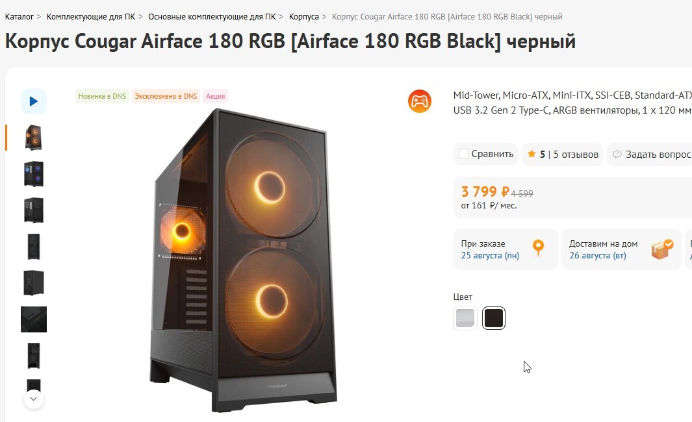Click the home delivery box icon

click(662, 248)
